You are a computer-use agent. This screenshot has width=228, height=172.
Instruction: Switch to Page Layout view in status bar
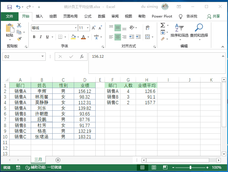pyautogui.click(x=153, y=168)
